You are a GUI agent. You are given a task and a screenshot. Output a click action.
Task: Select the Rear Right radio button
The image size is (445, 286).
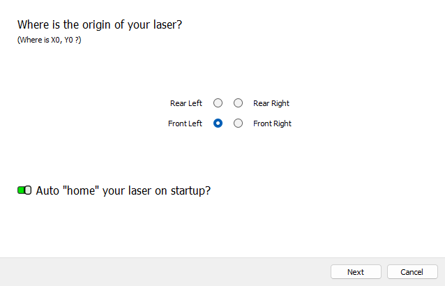point(239,103)
